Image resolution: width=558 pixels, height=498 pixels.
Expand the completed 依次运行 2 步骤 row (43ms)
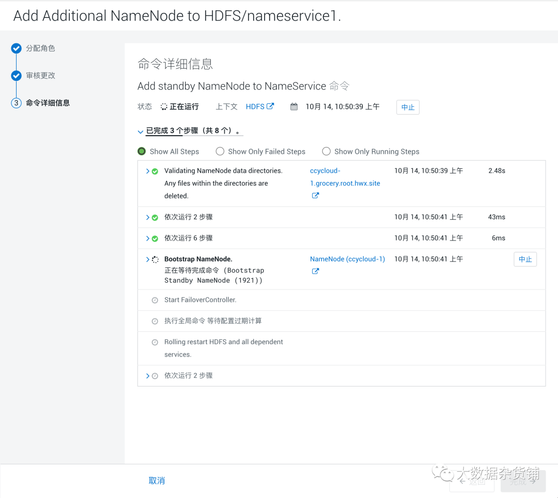click(148, 217)
